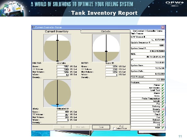Click the Done button
This screenshot has height=140, width=187.
point(101,127)
